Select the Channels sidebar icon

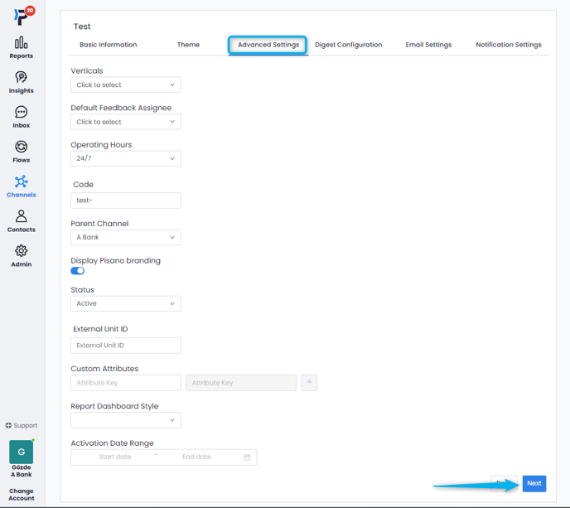coord(22,186)
